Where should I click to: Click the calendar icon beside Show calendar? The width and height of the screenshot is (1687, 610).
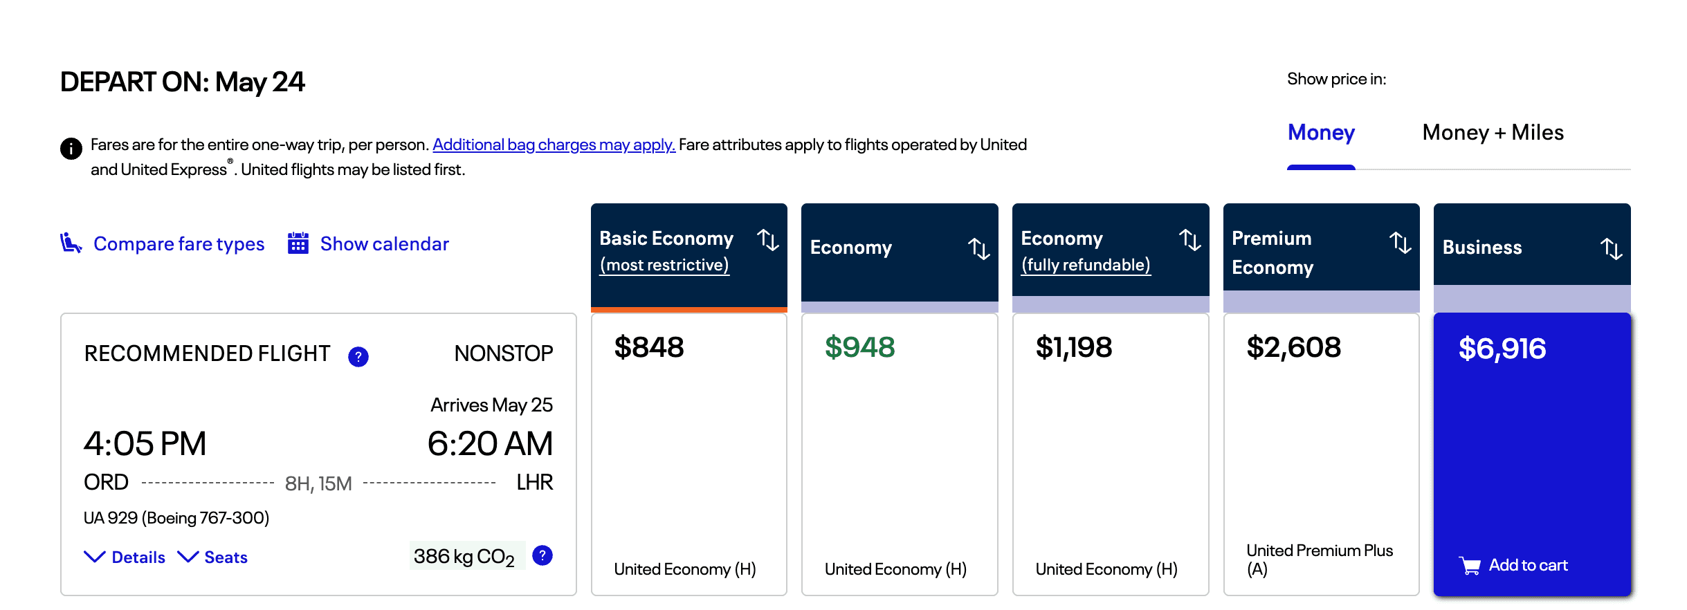[x=298, y=243]
